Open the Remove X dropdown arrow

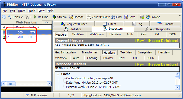coord(31,17)
